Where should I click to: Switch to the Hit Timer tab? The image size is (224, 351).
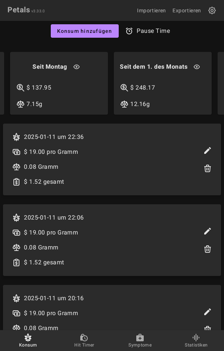click(84, 341)
